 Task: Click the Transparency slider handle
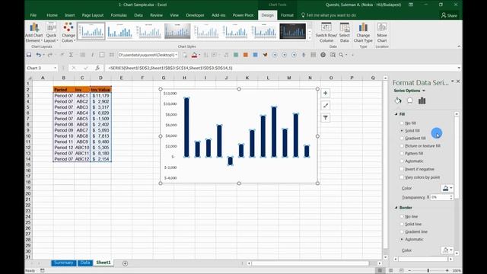pyautogui.click(x=428, y=197)
